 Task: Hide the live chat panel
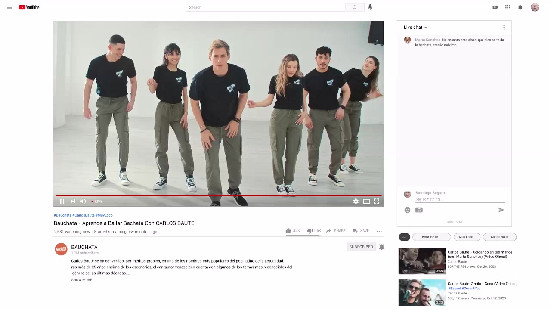coord(455,222)
